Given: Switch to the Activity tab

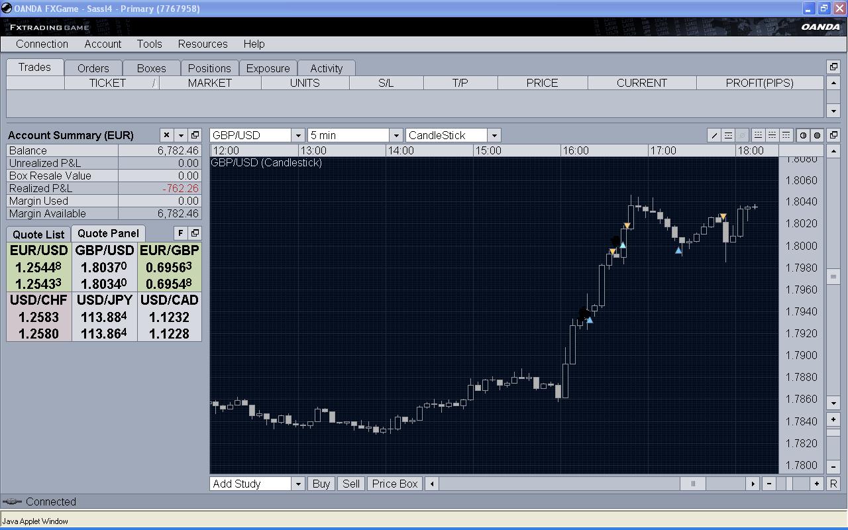Looking at the screenshot, I should (327, 68).
